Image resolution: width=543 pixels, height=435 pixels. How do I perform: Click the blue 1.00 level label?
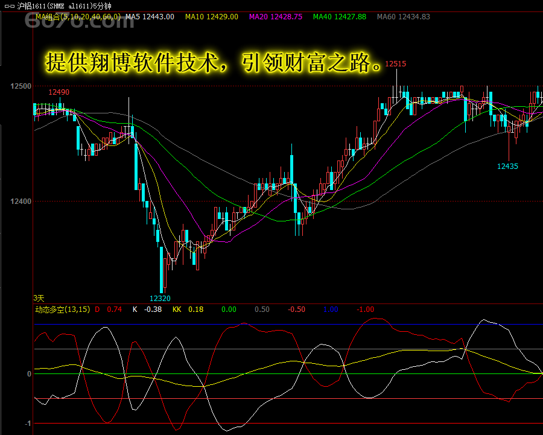click(x=331, y=310)
